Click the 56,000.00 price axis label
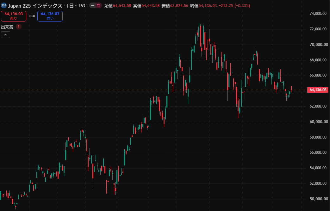Screen dimensions: 330x211 tap(318, 152)
